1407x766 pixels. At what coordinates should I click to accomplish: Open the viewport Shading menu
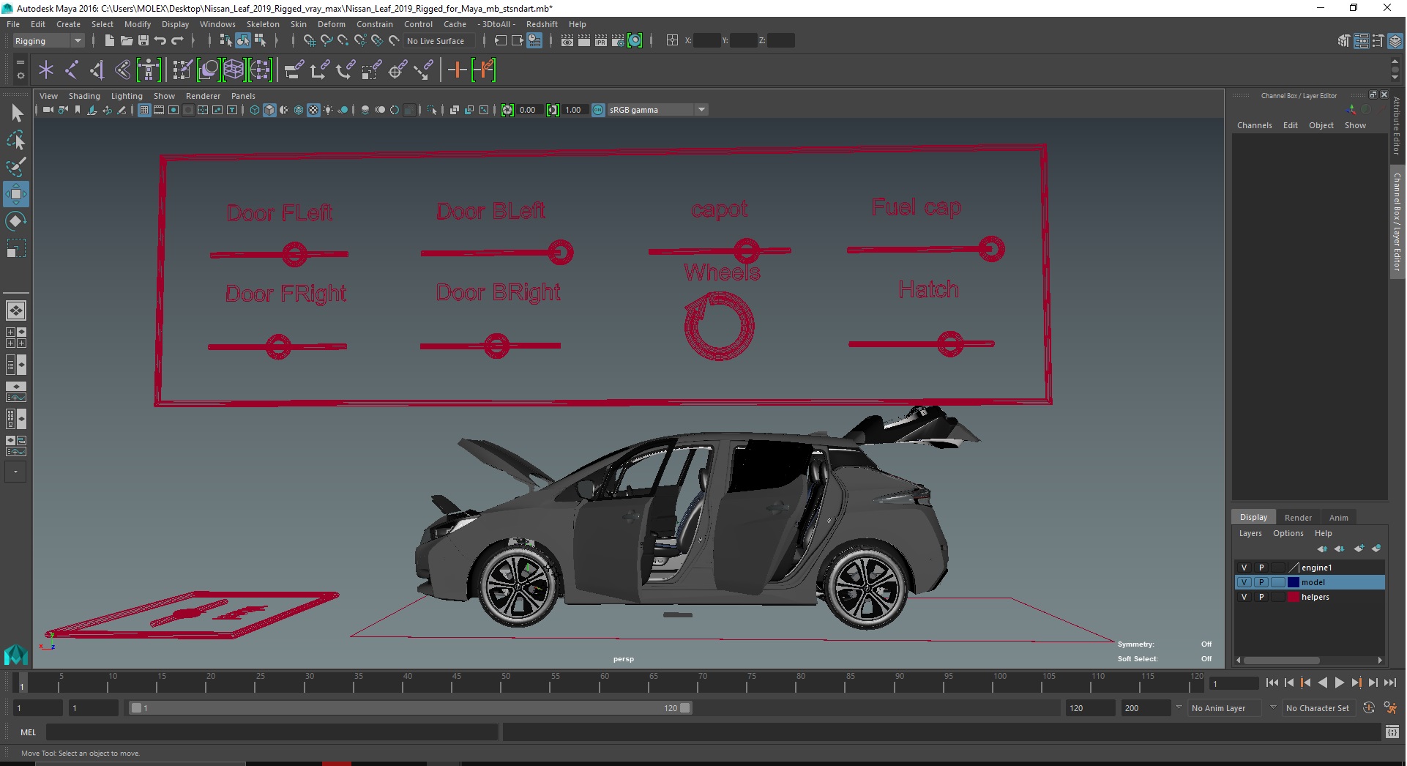tap(84, 96)
